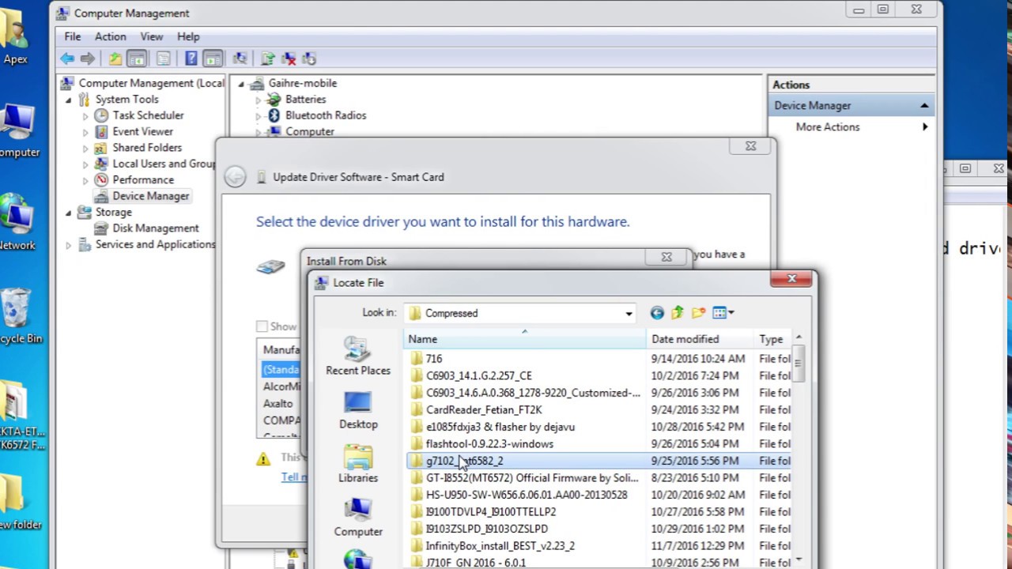1012x569 pixels.
Task: Open the Properties toolbar icon in Computer Management
Action: pyautogui.click(x=164, y=58)
